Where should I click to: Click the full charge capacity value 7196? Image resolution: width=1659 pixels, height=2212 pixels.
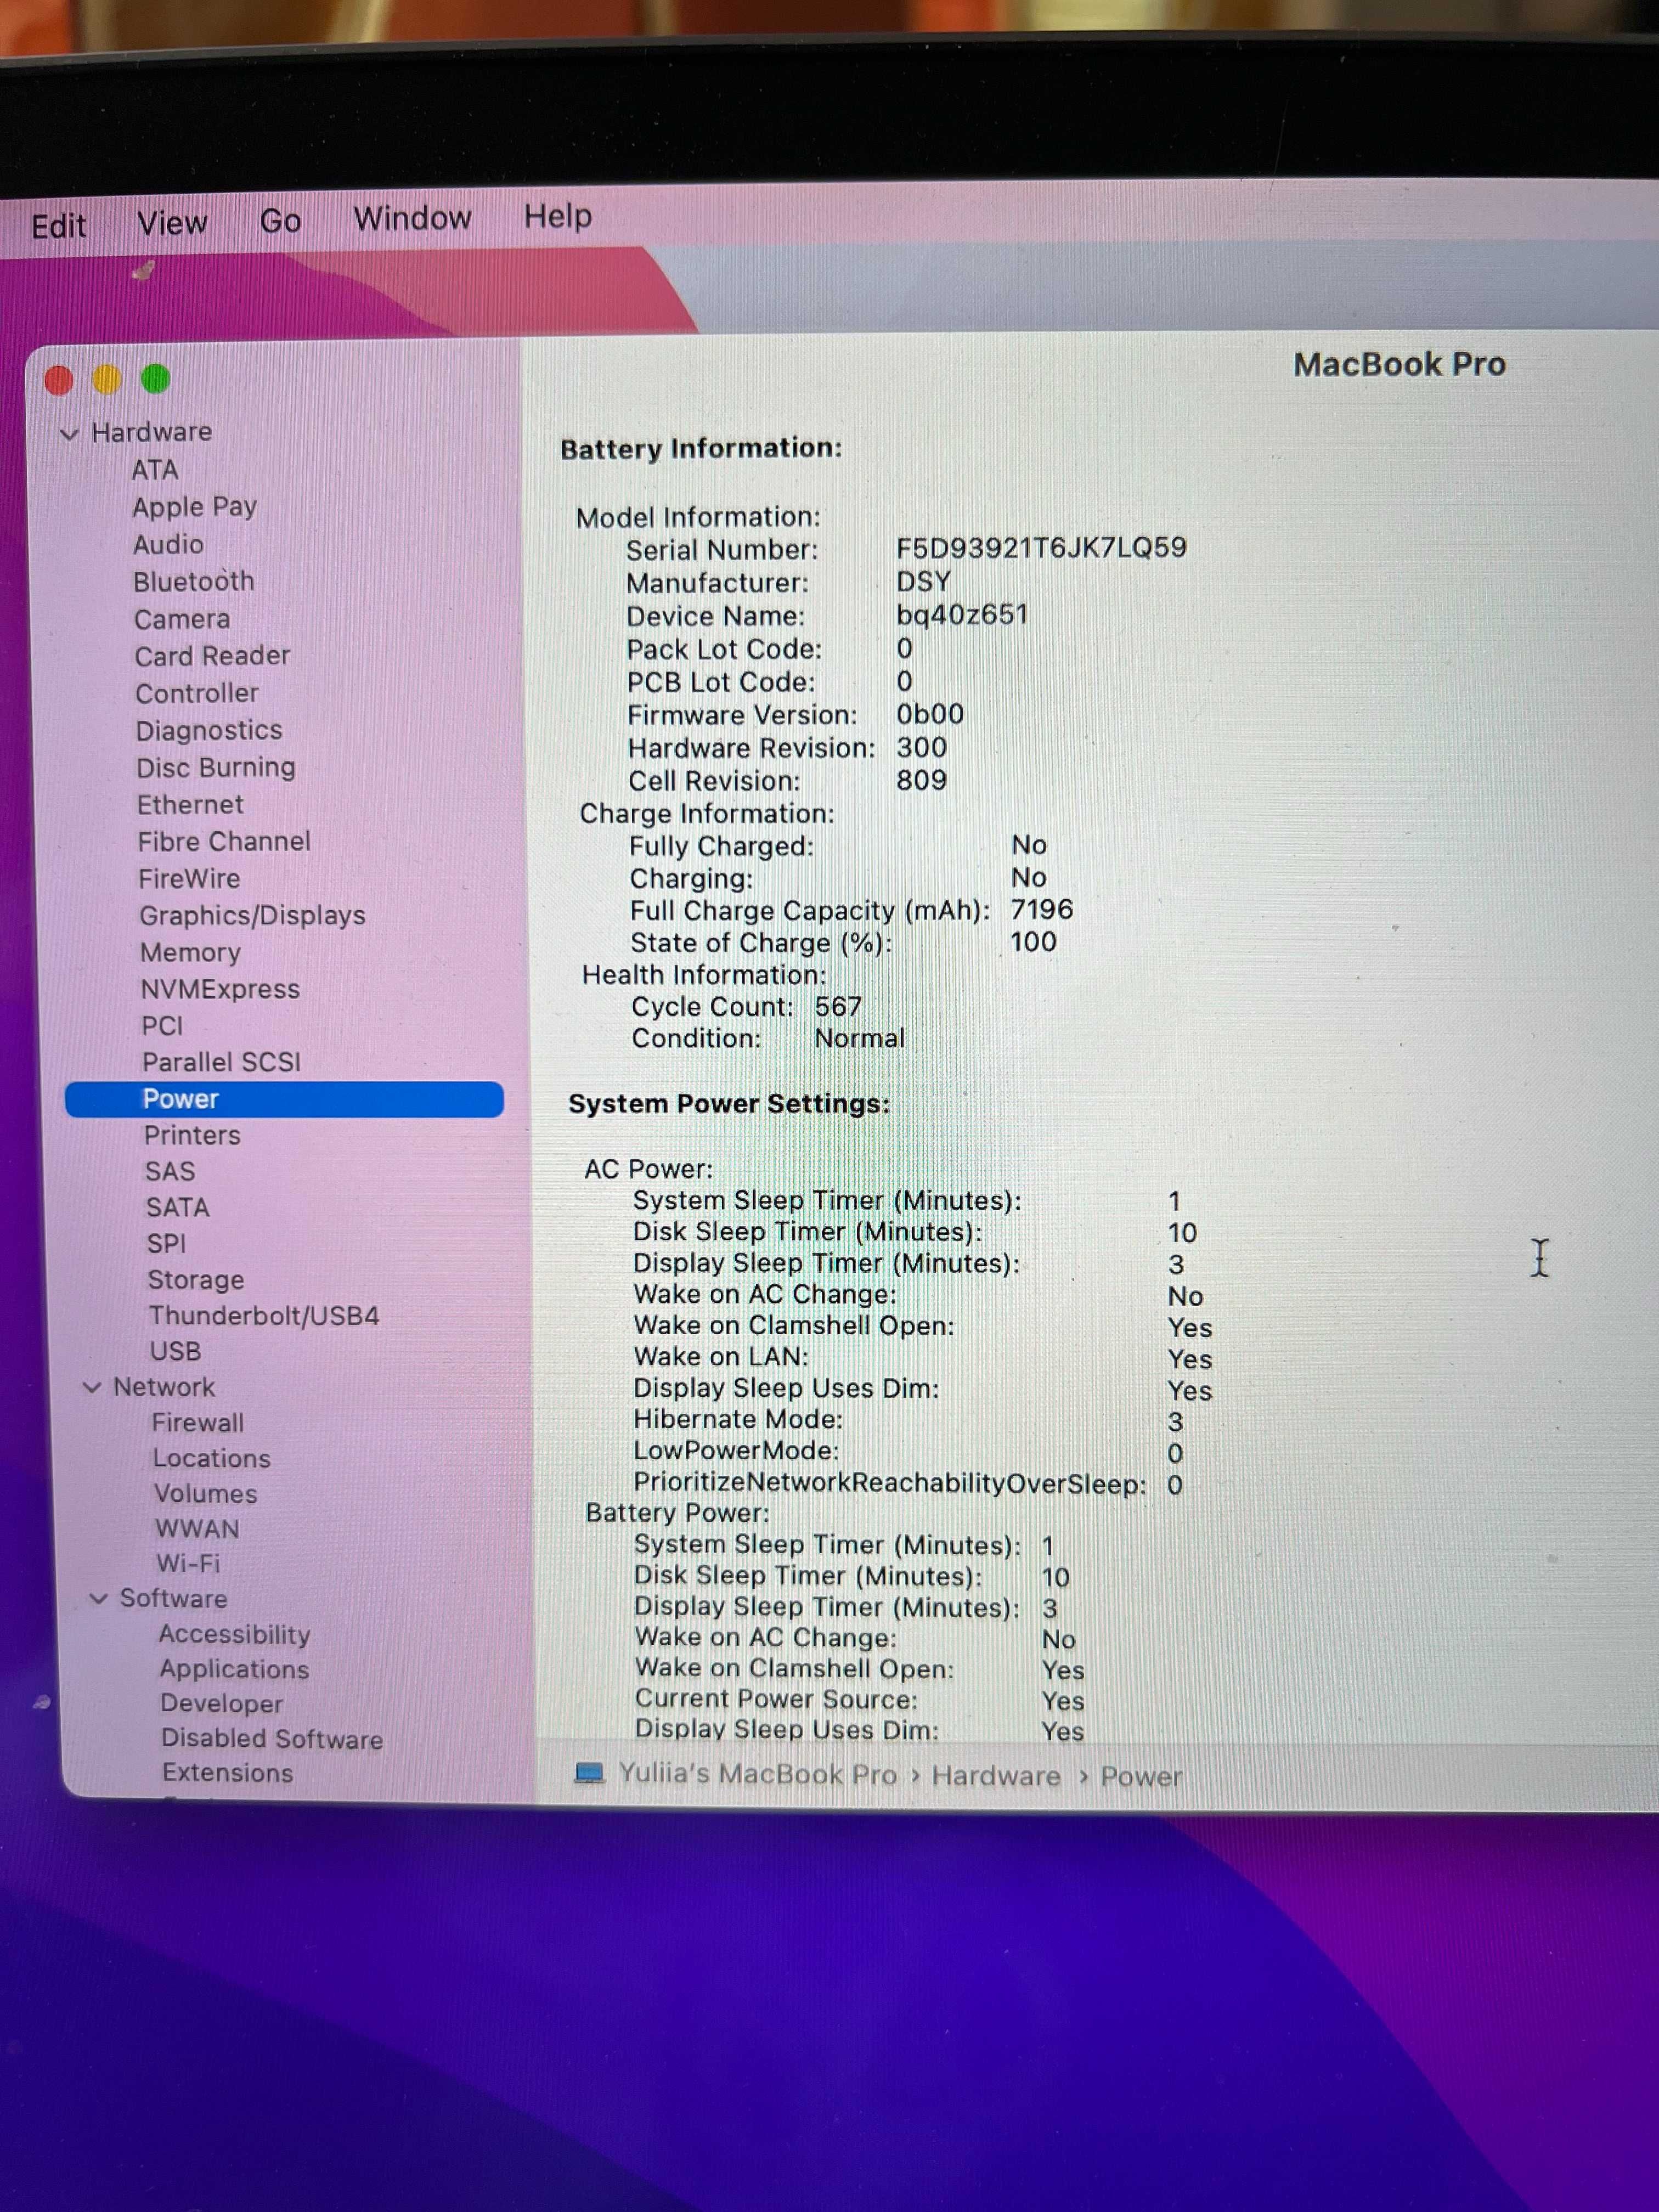1041,909
